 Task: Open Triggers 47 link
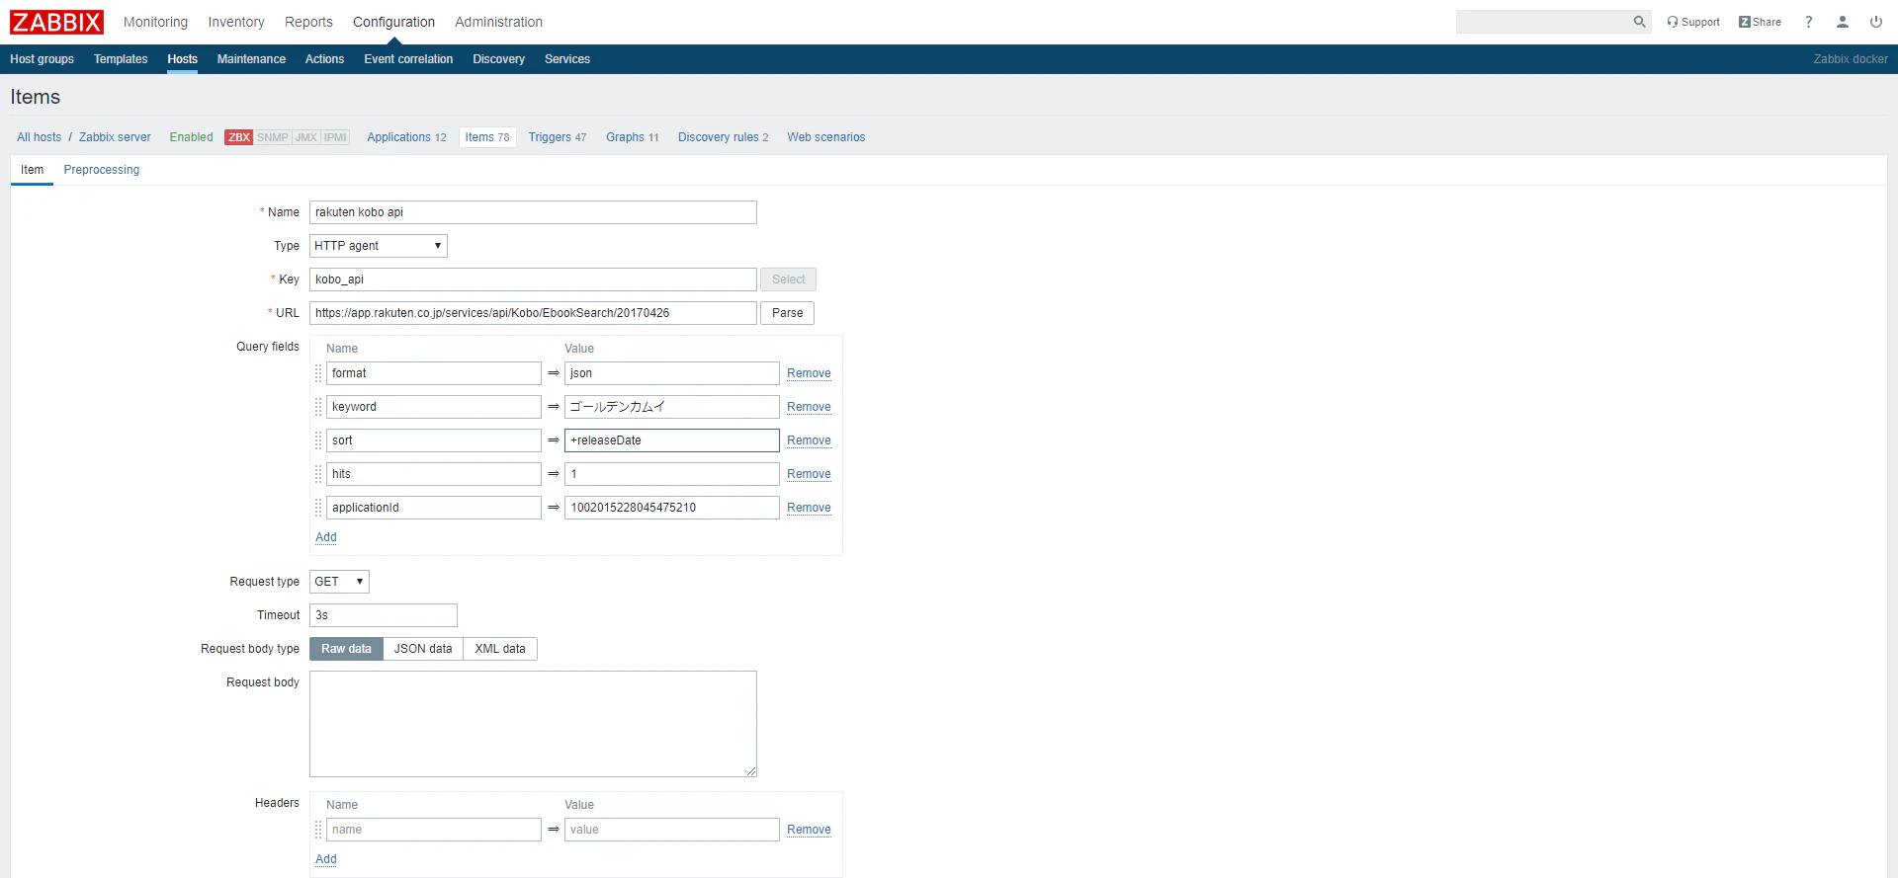point(558,137)
